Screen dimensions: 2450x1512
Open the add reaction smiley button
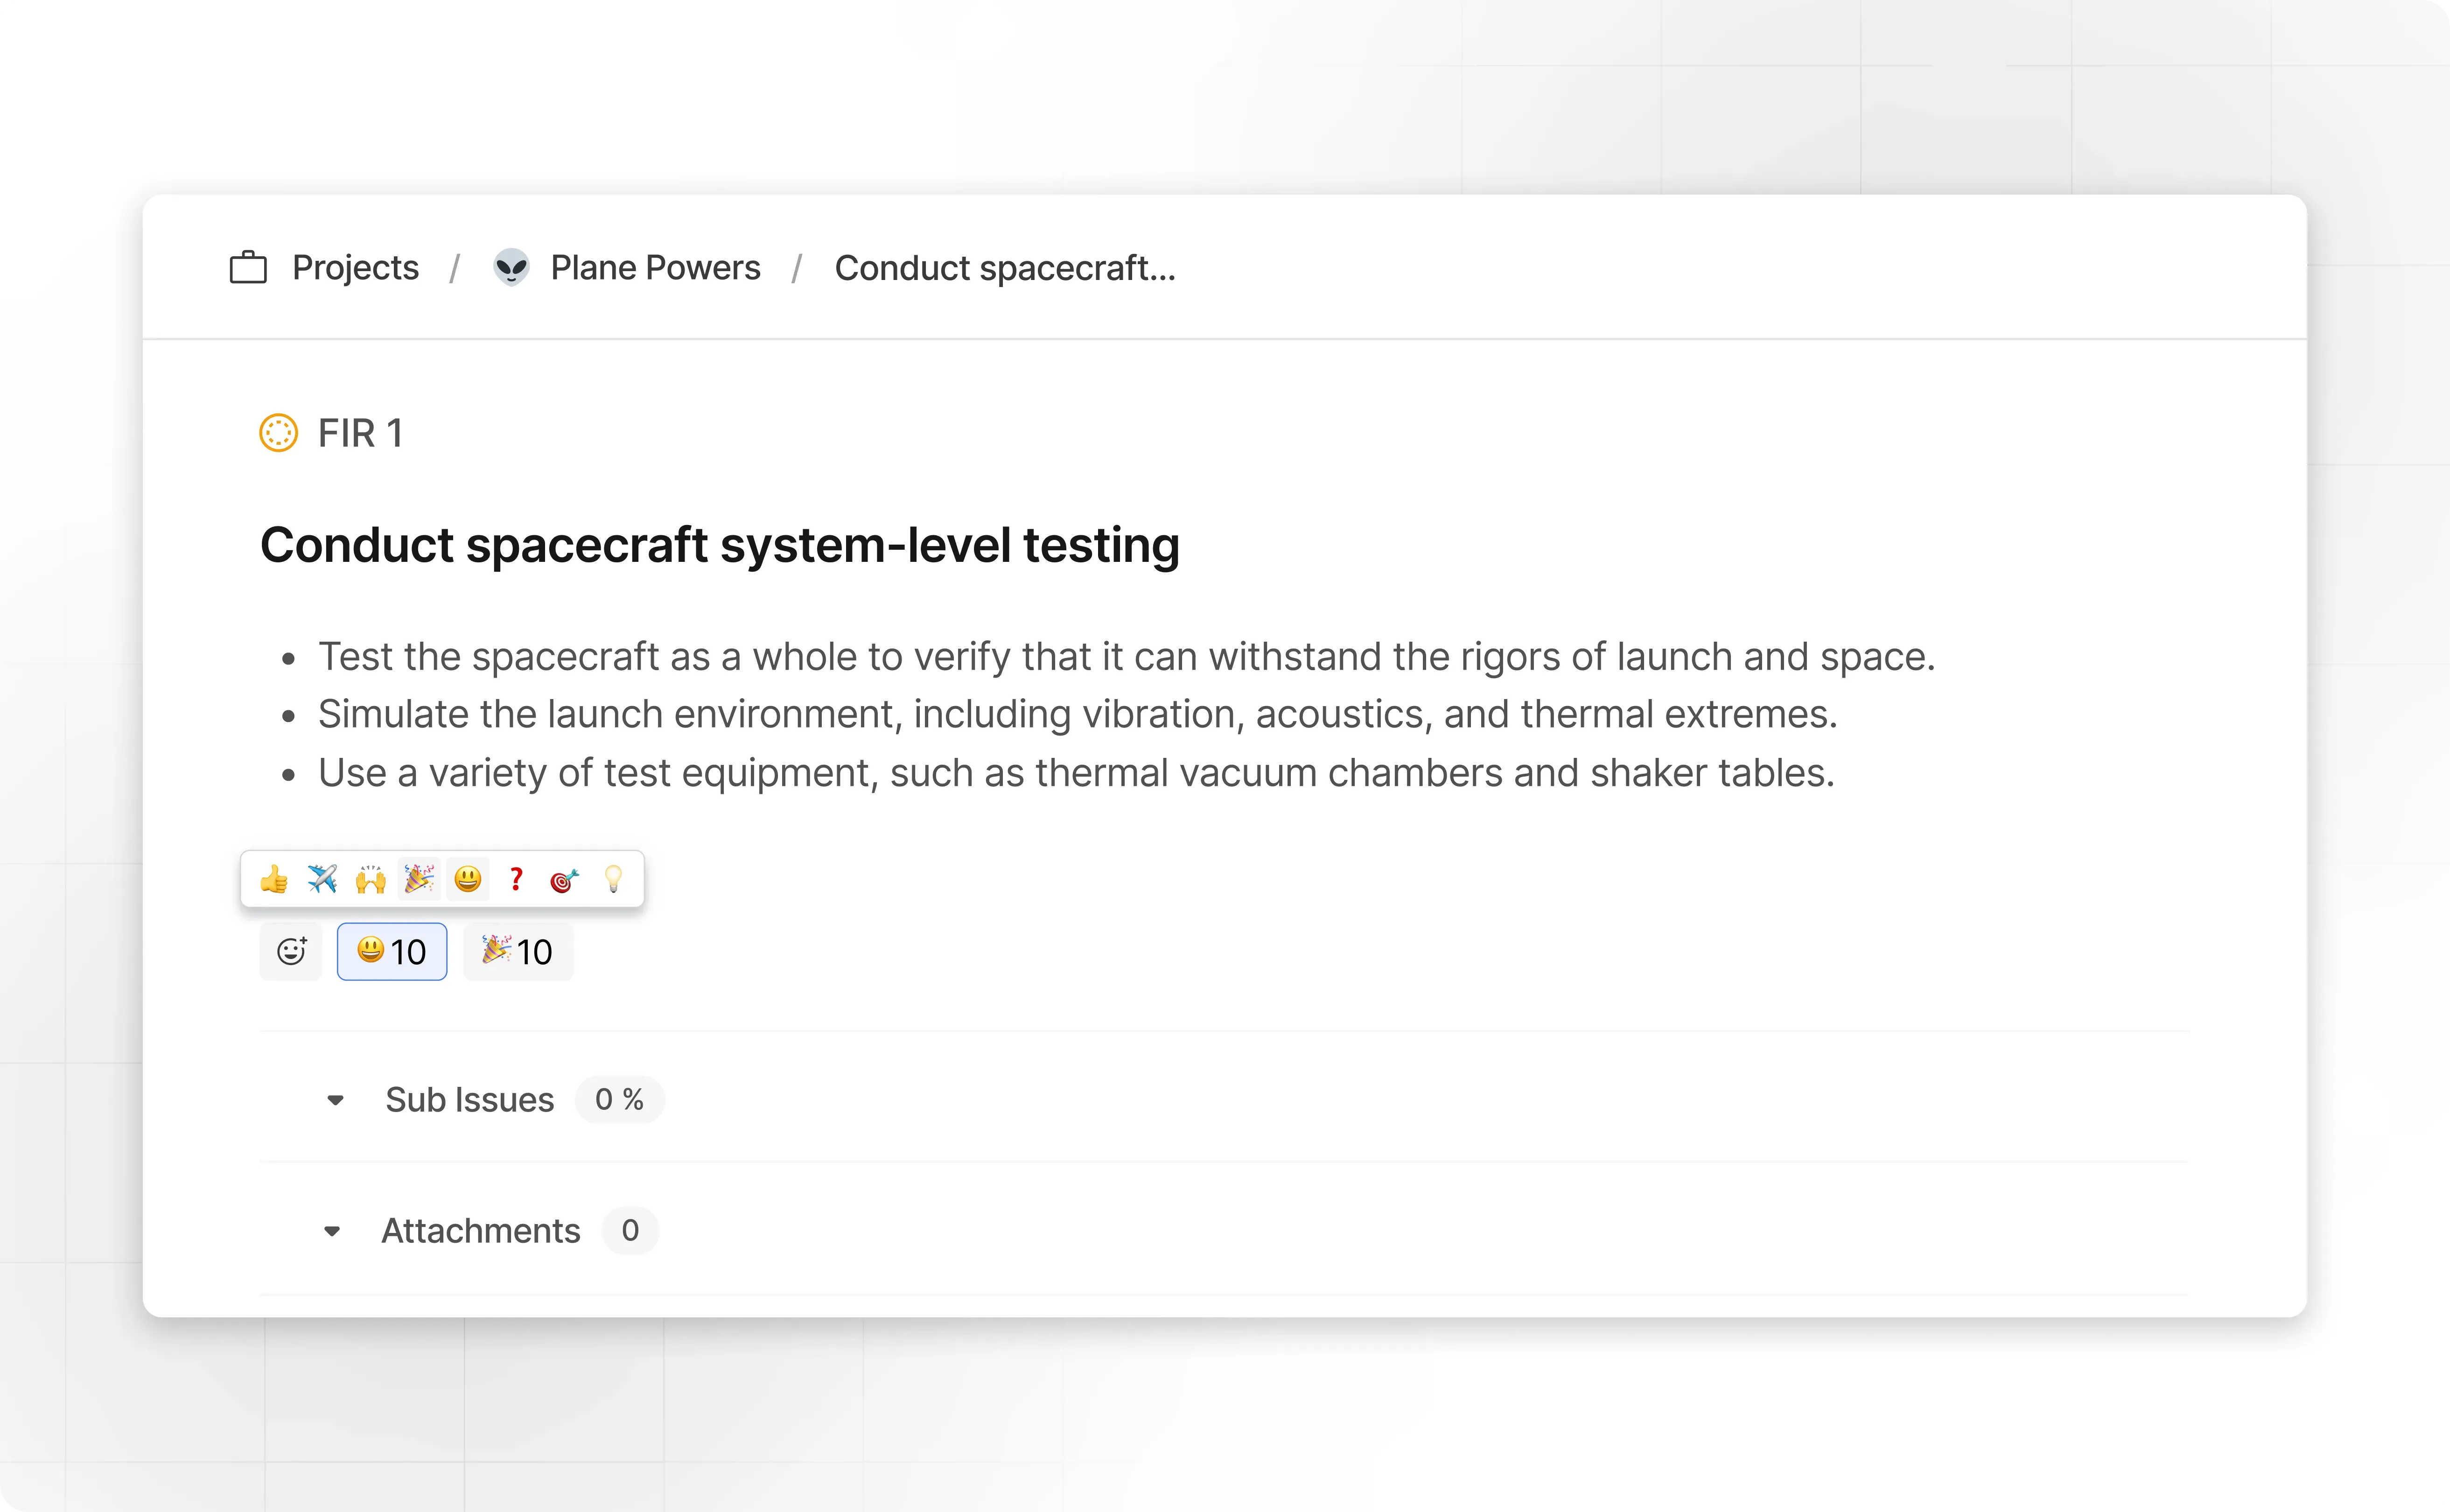(x=291, y=952)
